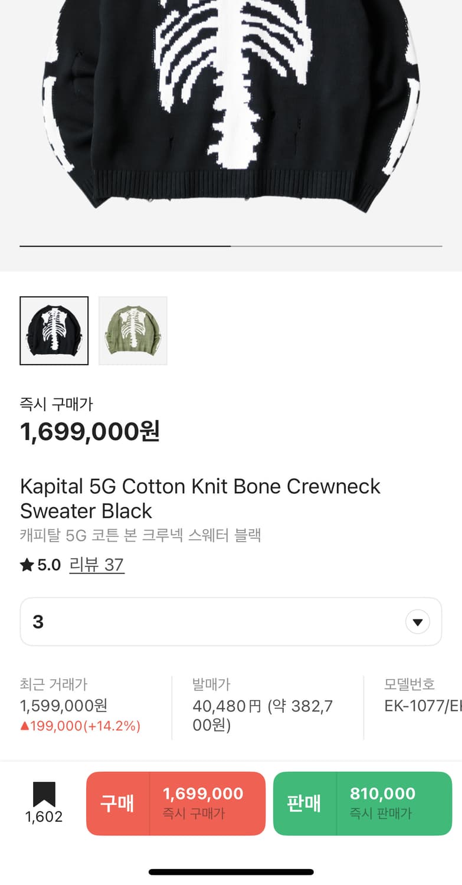
Task: Tap the Korean product name 캐피탈 5G subtitle
Action: point(140,535)
